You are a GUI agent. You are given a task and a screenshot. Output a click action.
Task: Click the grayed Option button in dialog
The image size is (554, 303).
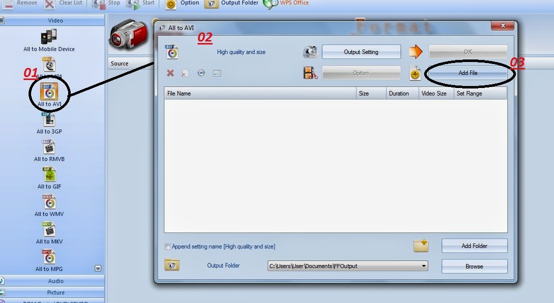[x=361, y=73]
